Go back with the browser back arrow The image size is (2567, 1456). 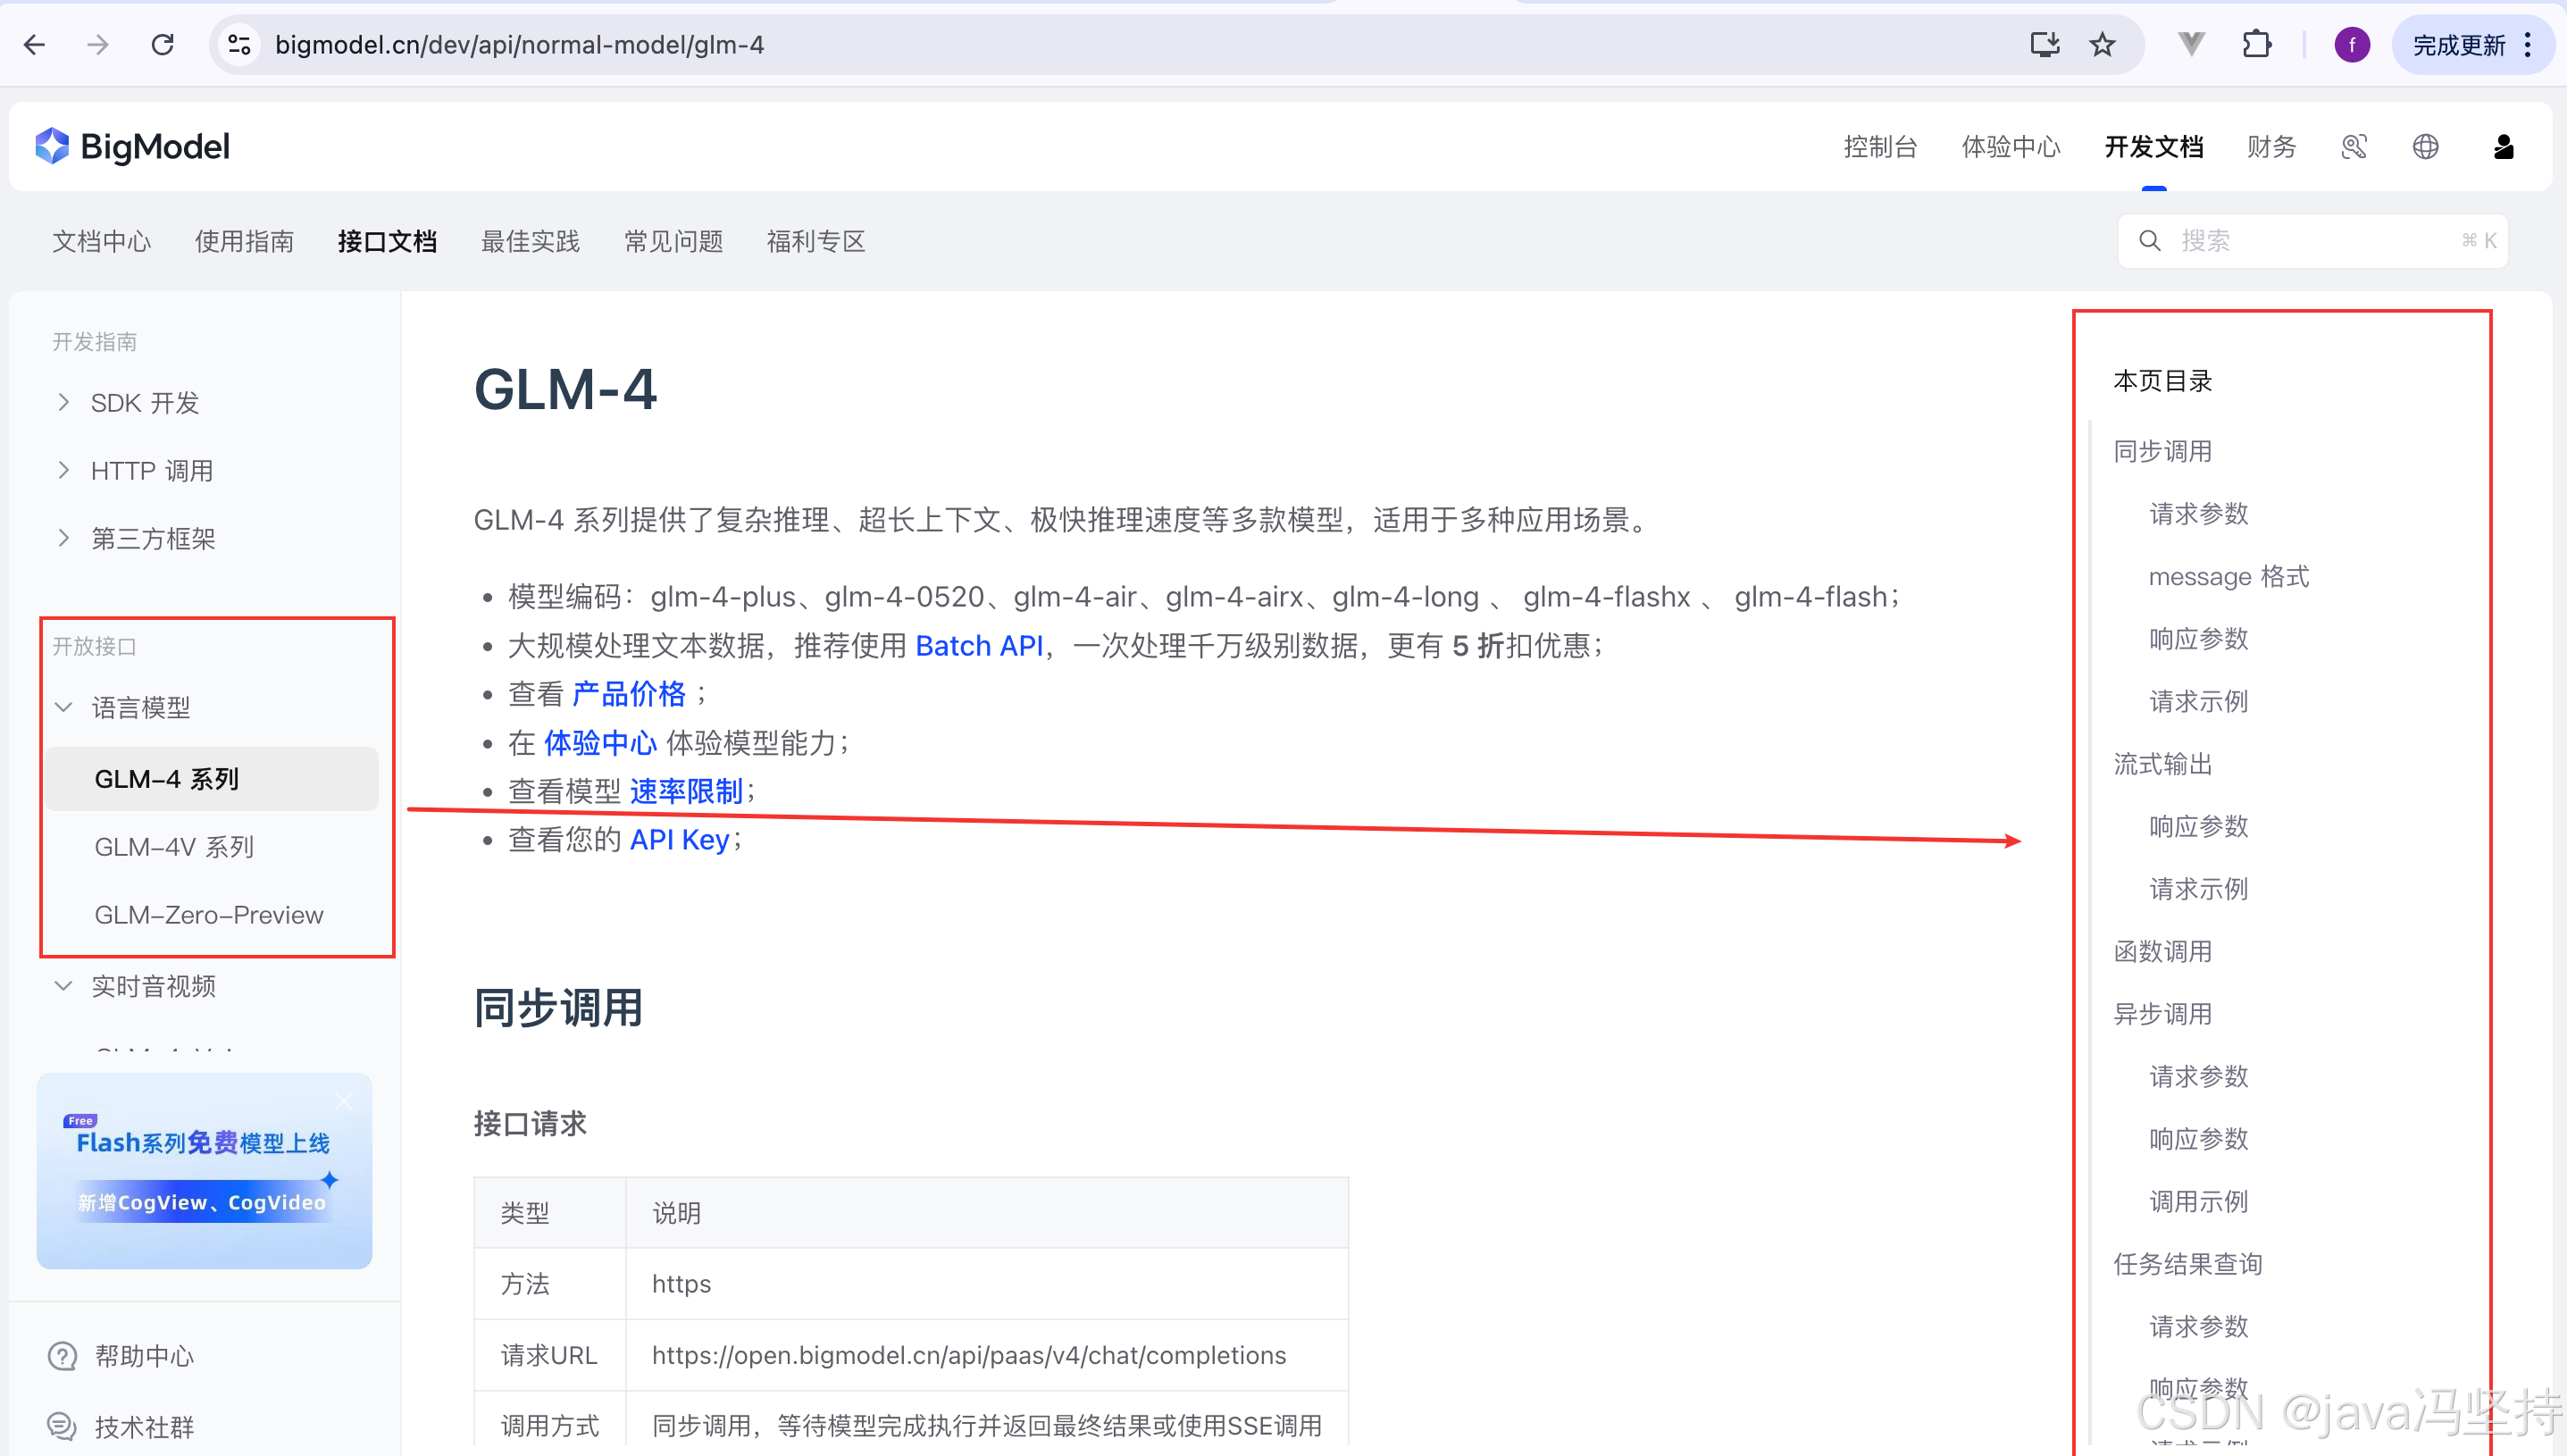click(x=35, y=45)
